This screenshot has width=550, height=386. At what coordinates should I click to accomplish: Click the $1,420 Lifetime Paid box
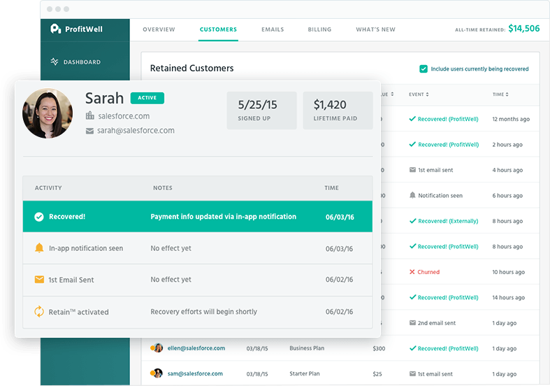[x=338, y=110]
